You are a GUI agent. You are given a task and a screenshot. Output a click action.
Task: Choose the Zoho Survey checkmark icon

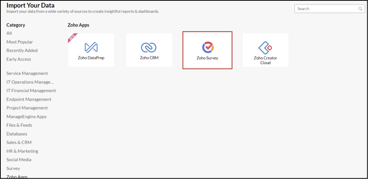[208, 47]
